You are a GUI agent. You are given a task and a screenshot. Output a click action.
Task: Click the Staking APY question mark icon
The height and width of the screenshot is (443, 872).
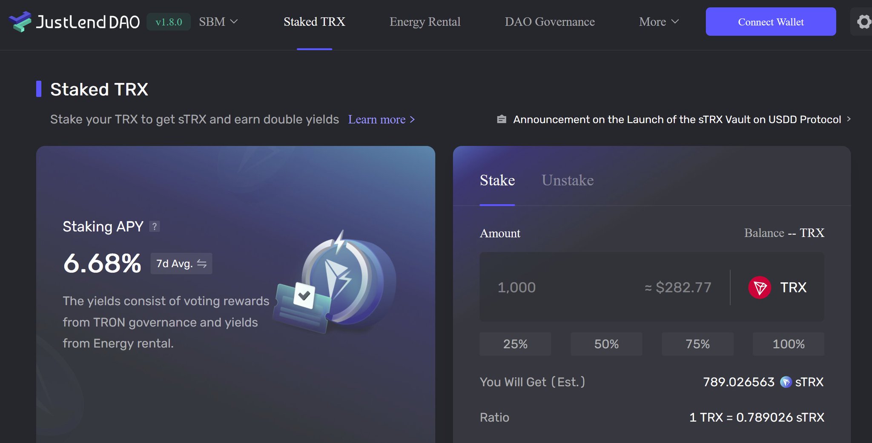click(155, 227)
